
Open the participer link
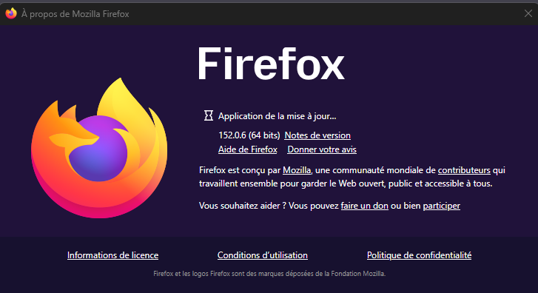pos(442,206)
